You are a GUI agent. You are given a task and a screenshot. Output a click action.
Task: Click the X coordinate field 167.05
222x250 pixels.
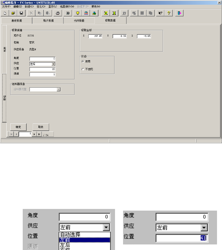(95, 36)
